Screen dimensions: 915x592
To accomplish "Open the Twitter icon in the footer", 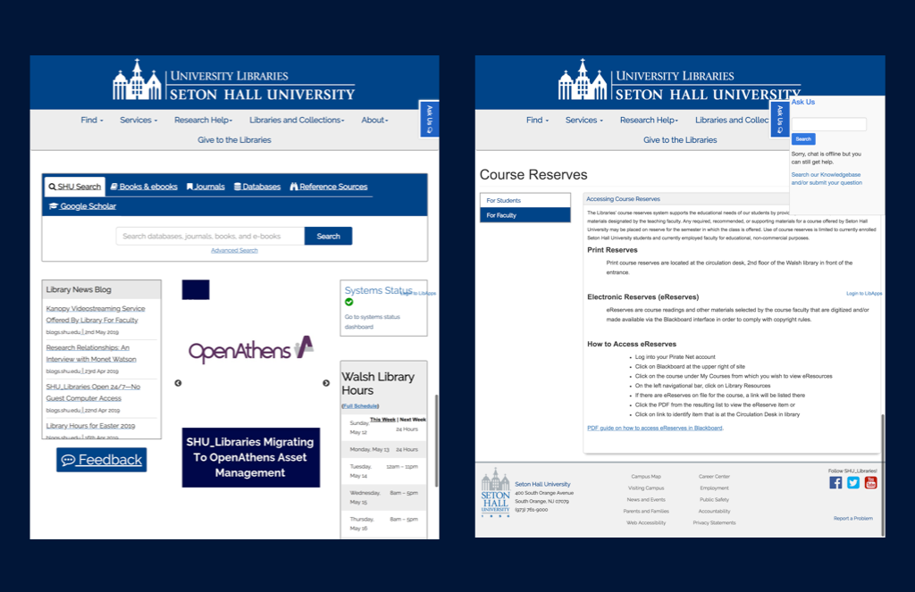I will tap(853, 482).
